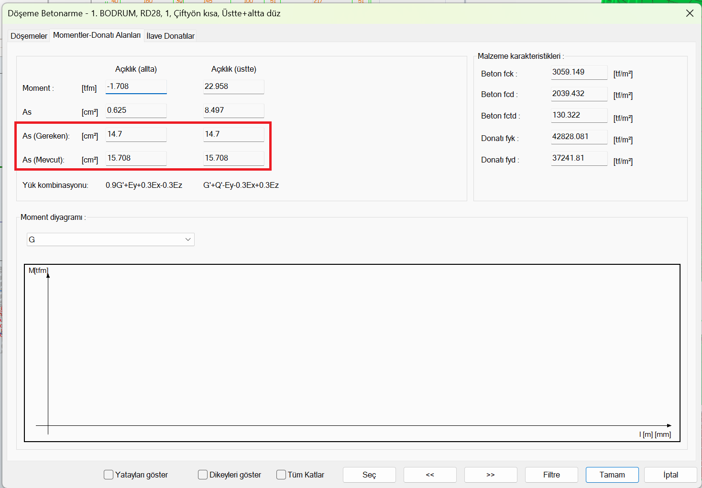This screenshot has width=702, height=488.
Task: Select the As field showing 0.625
Action: [136, 110]
